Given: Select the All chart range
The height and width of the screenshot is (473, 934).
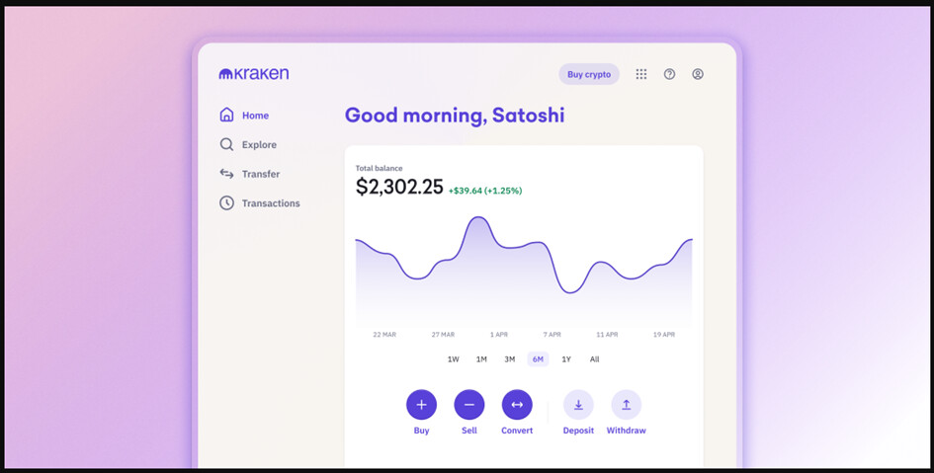Looking at the screenshot, I should point(594,359).
